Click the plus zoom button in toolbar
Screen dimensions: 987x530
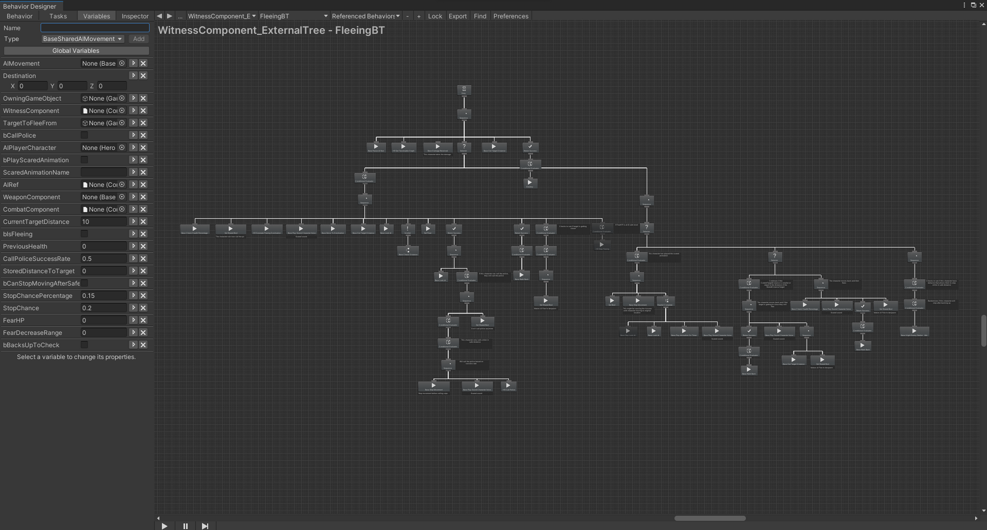point(419,16)
